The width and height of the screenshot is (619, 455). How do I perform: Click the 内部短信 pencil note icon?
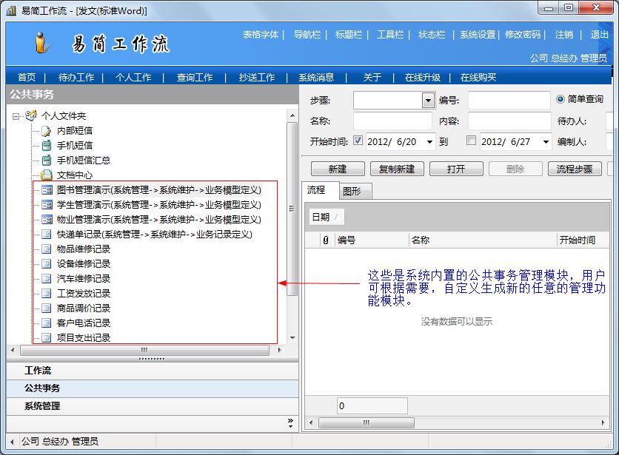click(x=47, y=131)
